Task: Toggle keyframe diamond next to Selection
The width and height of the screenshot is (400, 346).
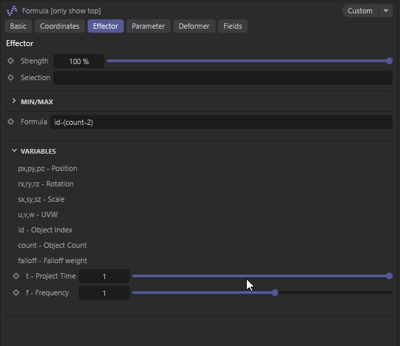Action: (11, 77)
